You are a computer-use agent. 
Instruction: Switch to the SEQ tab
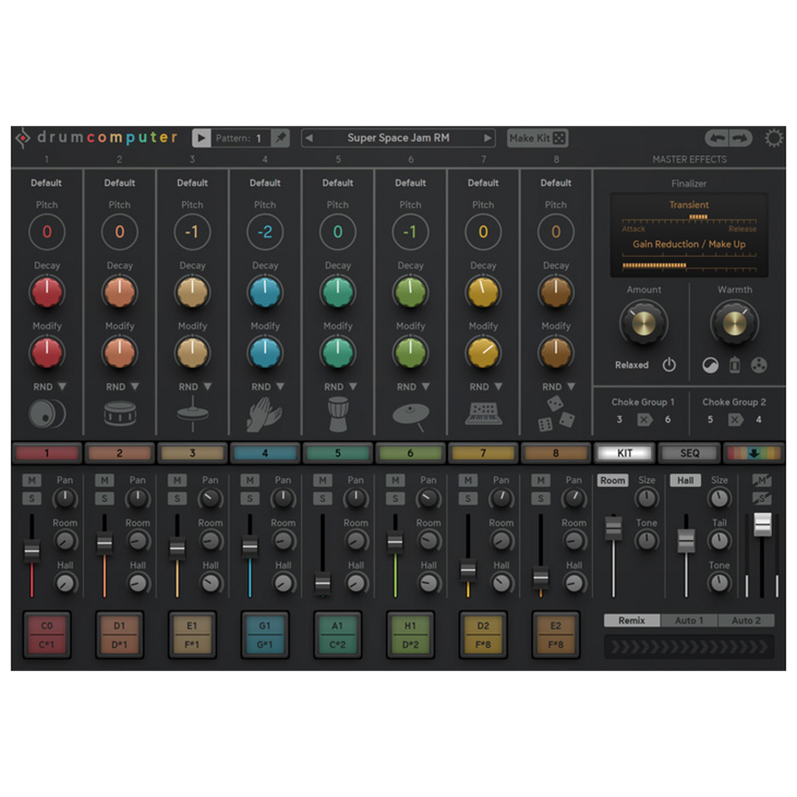(689, 453)
